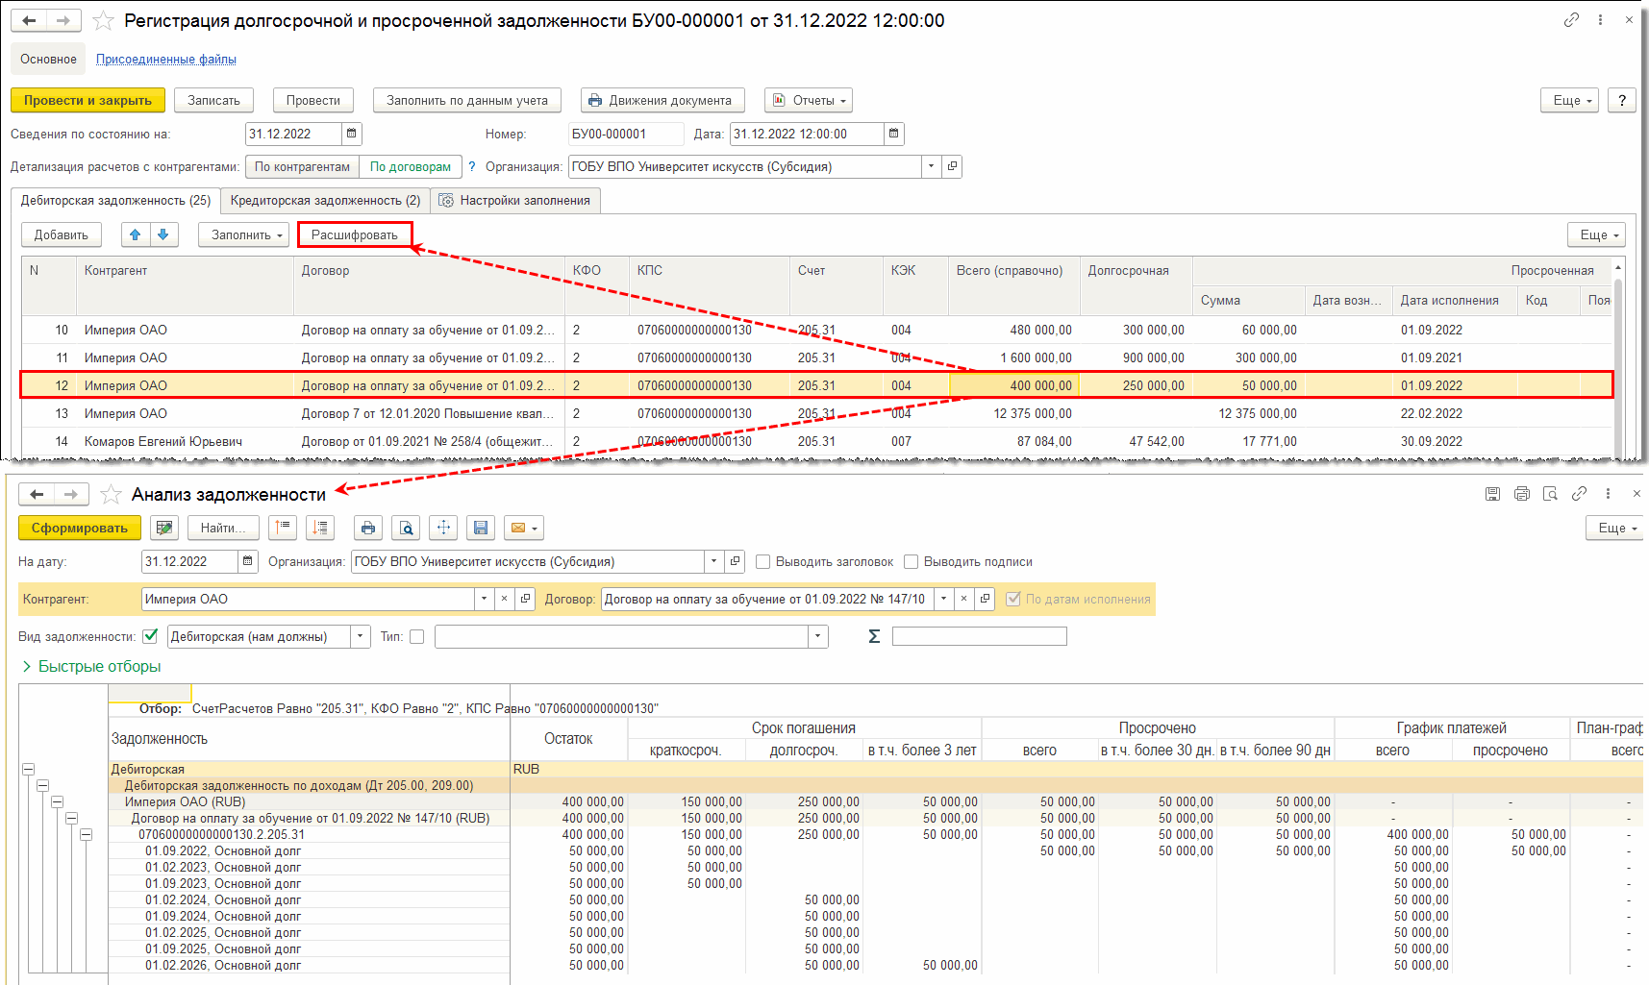The height and width of the screenshot is (985, 1649).
Task: Collapse all report groups icon
Action: tap(283, 528)
